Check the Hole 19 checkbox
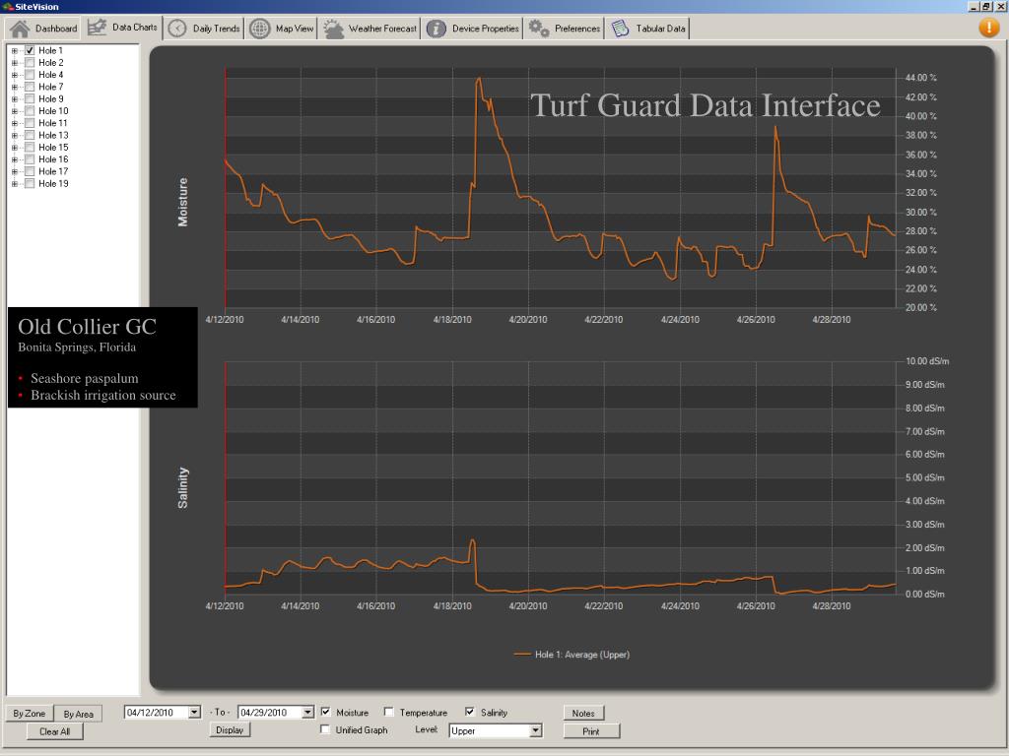Viewport: 1009px width, 756px height. pos(30,184)
